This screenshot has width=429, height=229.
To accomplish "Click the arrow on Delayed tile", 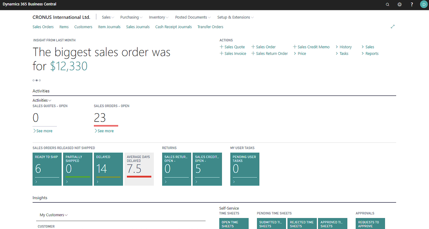I will 97,182.
